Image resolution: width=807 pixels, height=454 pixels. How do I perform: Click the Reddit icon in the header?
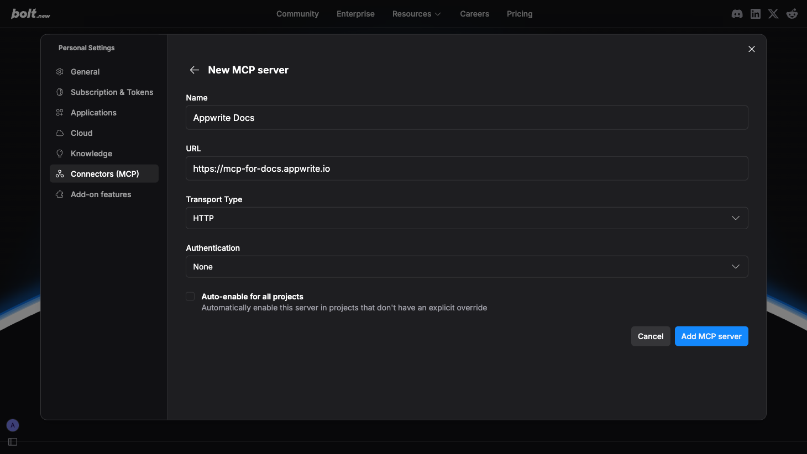pos(792,13)
